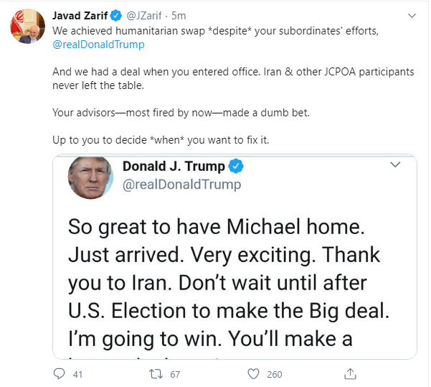Click Donald J. Trump's verified badge
The height and width of the screenshot is (387, 431).
click(237, 167)
